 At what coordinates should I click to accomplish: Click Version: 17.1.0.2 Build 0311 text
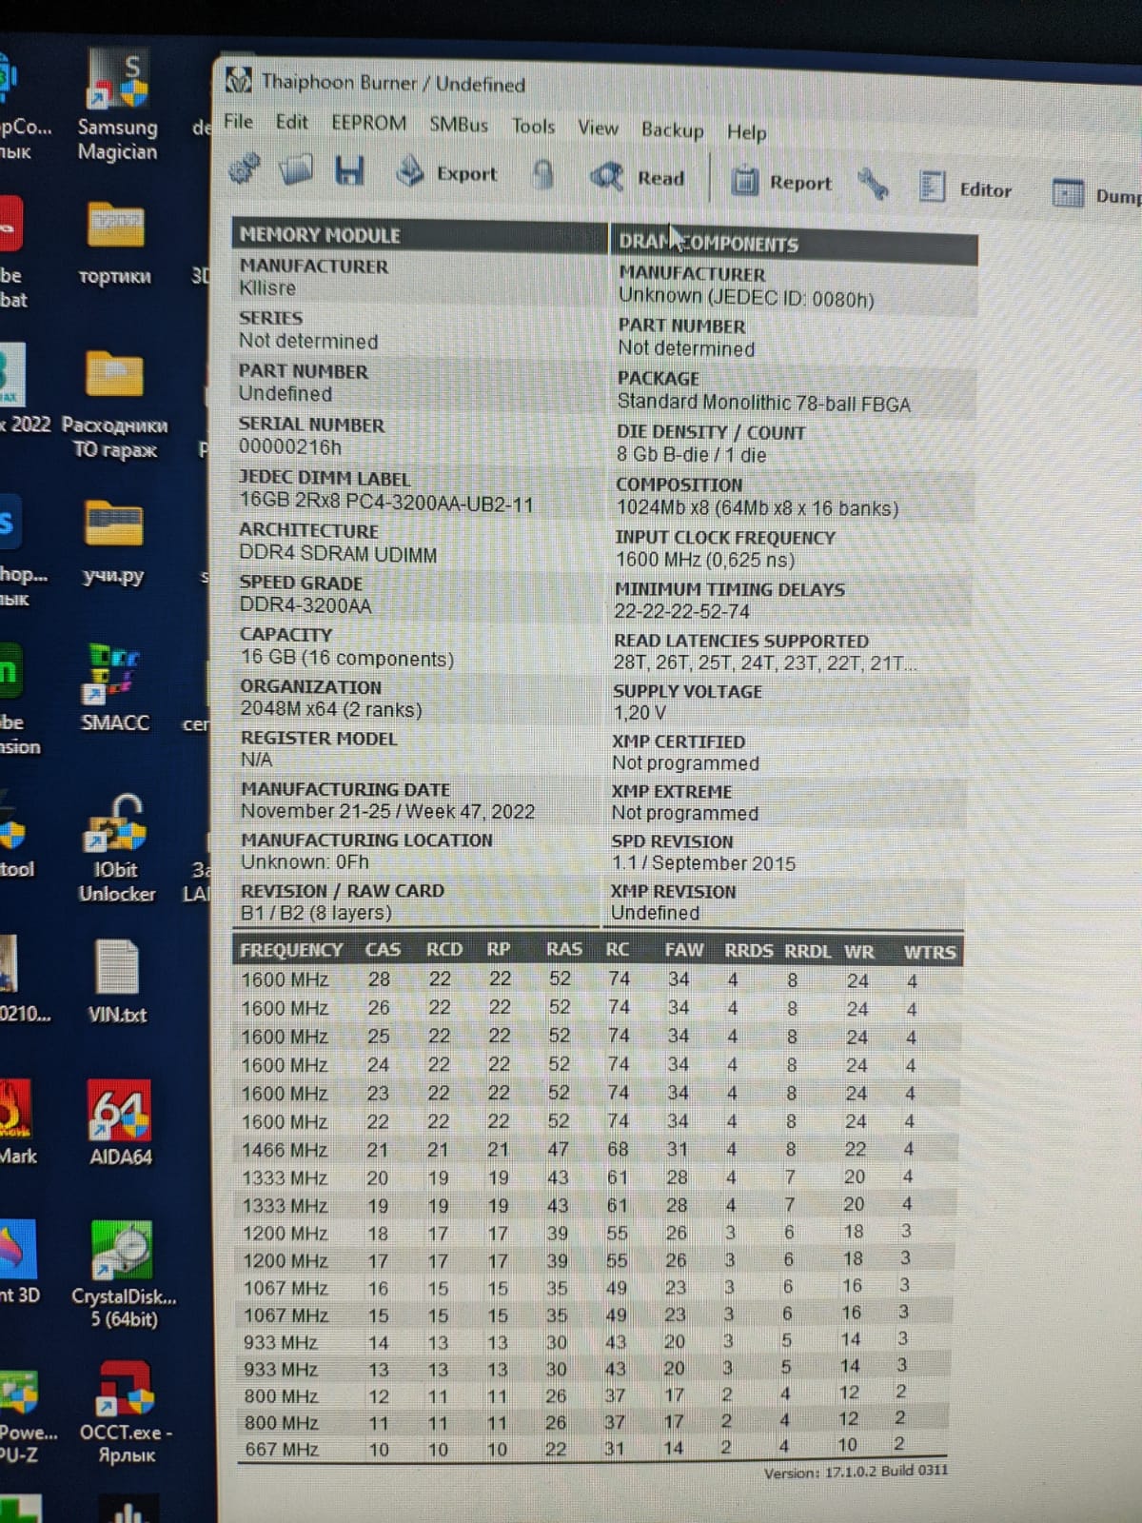tap(856, 1472)
